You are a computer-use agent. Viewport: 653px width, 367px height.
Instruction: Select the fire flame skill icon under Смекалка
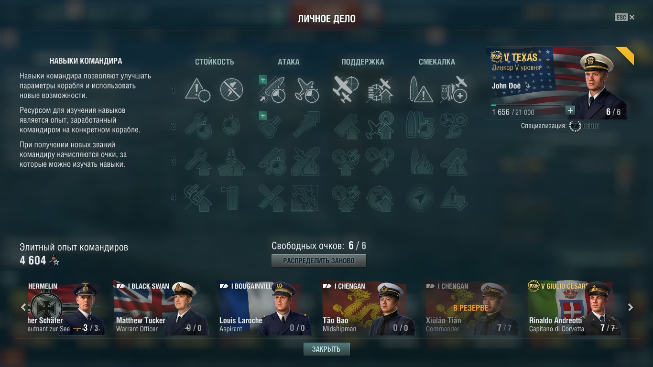tap(422, 162)
